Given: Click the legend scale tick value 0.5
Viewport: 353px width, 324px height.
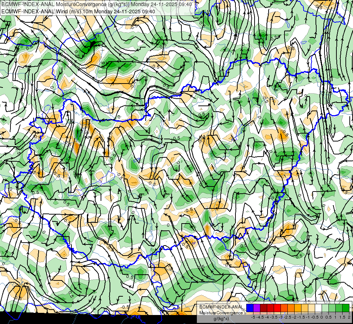Looking at the screenshot, I should click(x=328, y=317).
